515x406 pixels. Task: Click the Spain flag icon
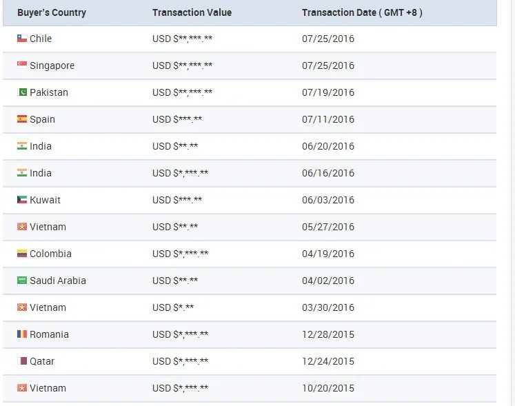coord(22,119)
